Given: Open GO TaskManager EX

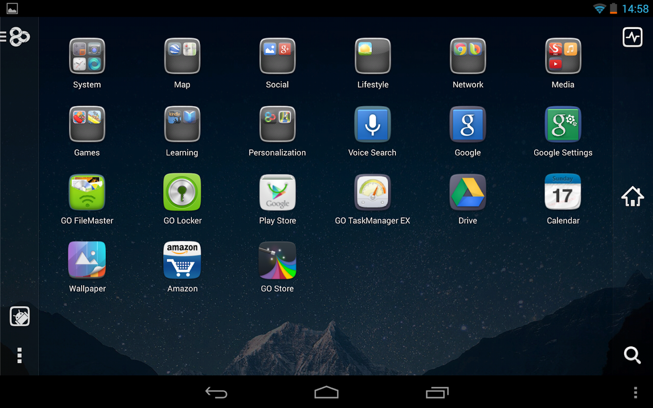Looking at the screenshot, I should tap(373, 192).
